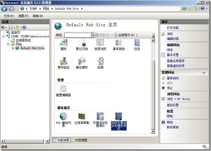Click the Forward navigation arrow
211x151 pixels.
(x=12, y=9)
